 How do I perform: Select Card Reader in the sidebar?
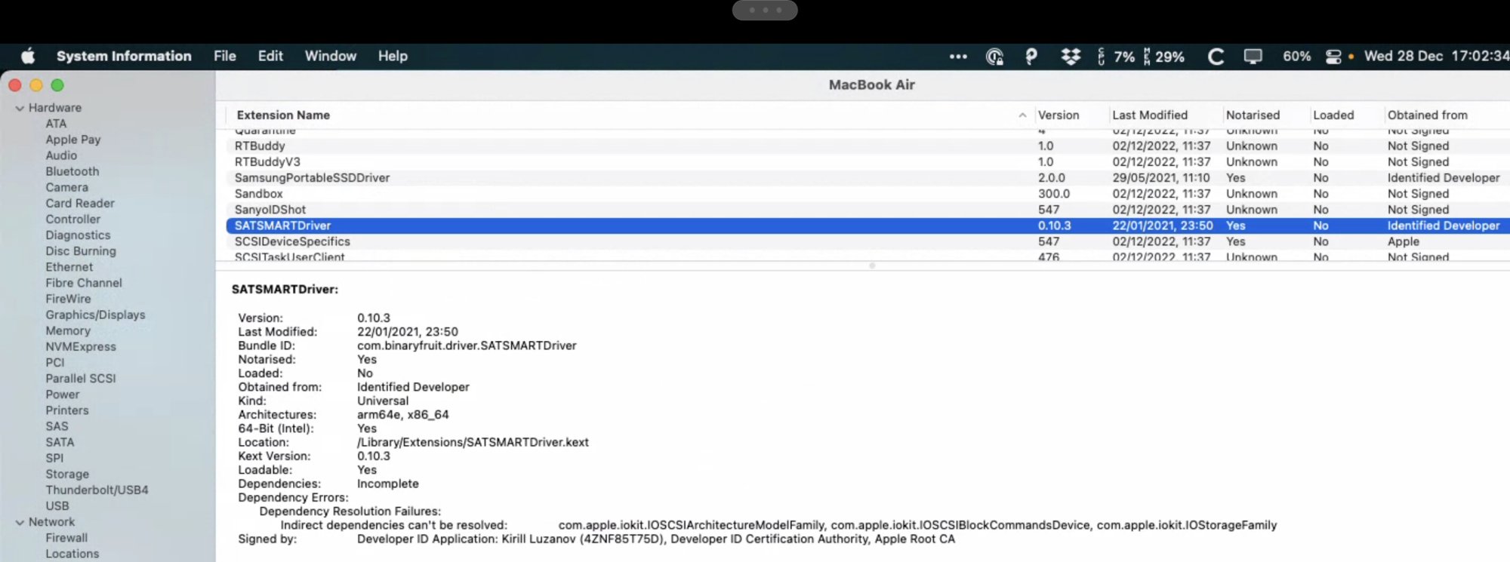point(80,203)
